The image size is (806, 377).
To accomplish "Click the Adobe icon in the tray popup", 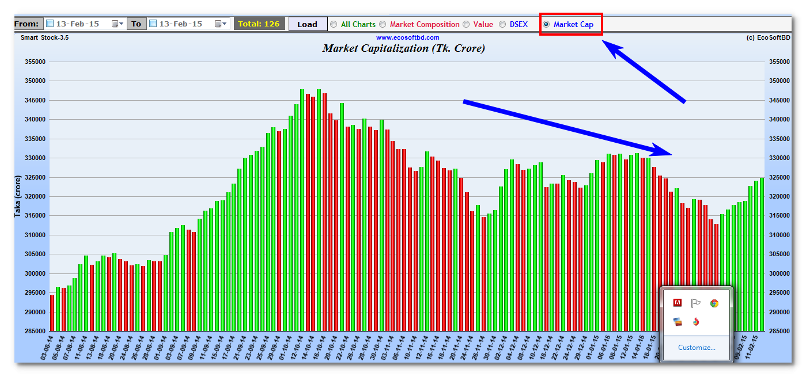I will click(x=678, y=303).
